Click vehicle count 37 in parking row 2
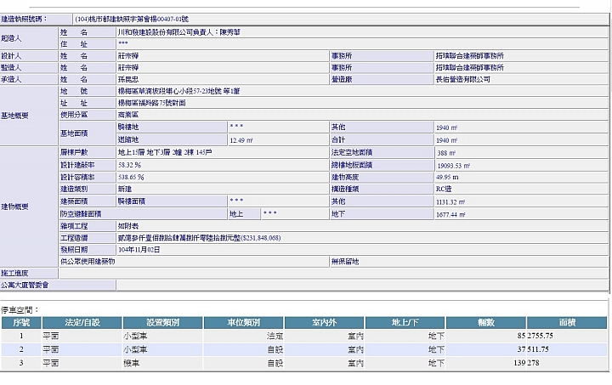This screenshot has height=385, width=612. [521, 349]
